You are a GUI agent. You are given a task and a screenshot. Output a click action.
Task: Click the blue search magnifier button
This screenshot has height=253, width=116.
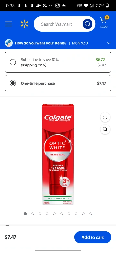coord(87,24)
